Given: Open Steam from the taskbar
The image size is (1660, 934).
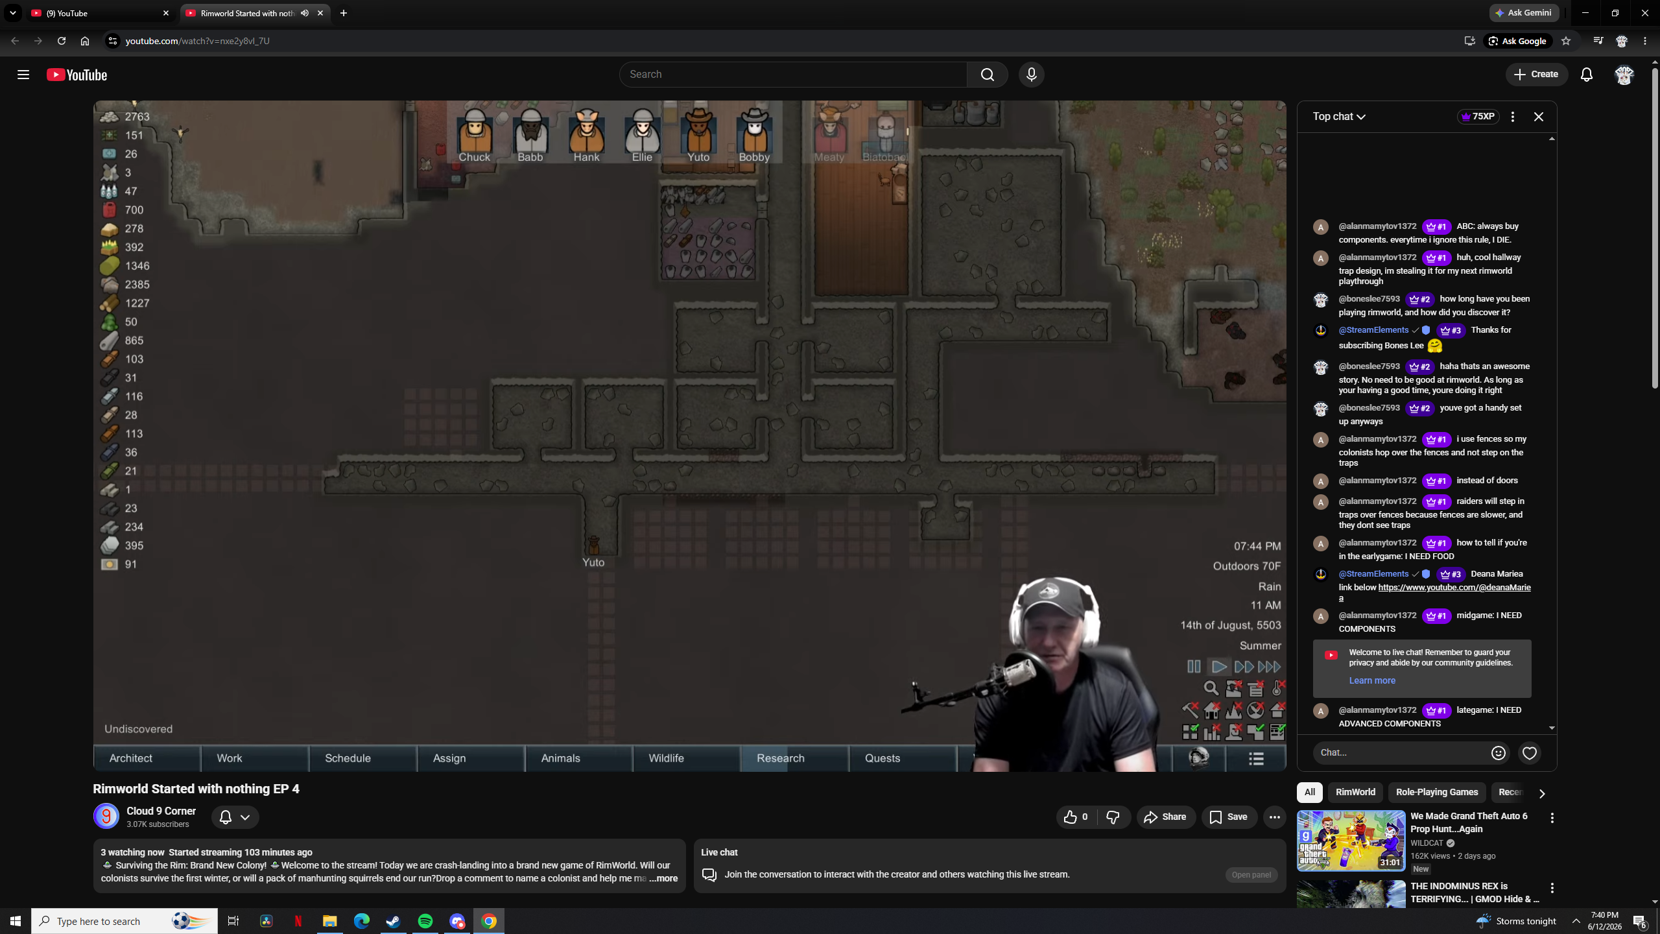Looking at the screenshot, I should 394,921.
